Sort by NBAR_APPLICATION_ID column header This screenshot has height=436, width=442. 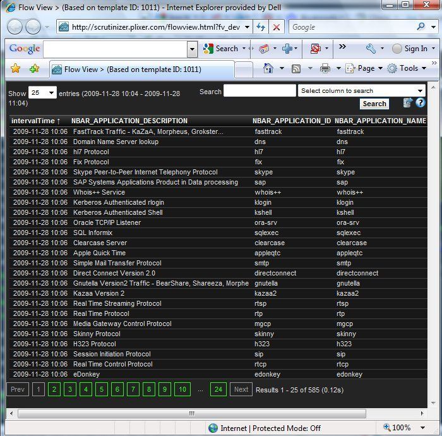[292, 121]
